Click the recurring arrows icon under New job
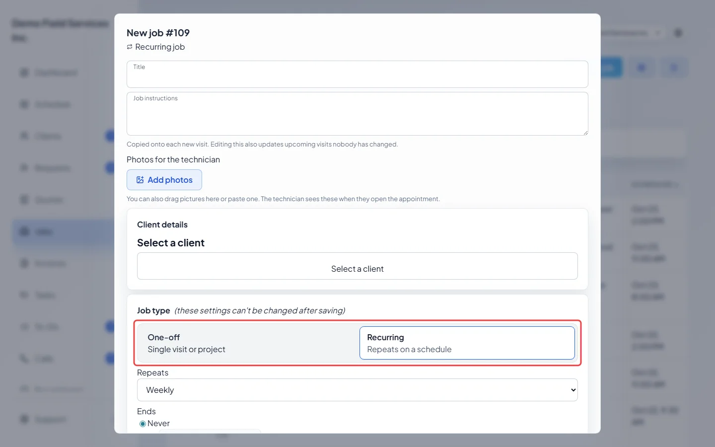The image size is (715, 447). pos(130,47)
